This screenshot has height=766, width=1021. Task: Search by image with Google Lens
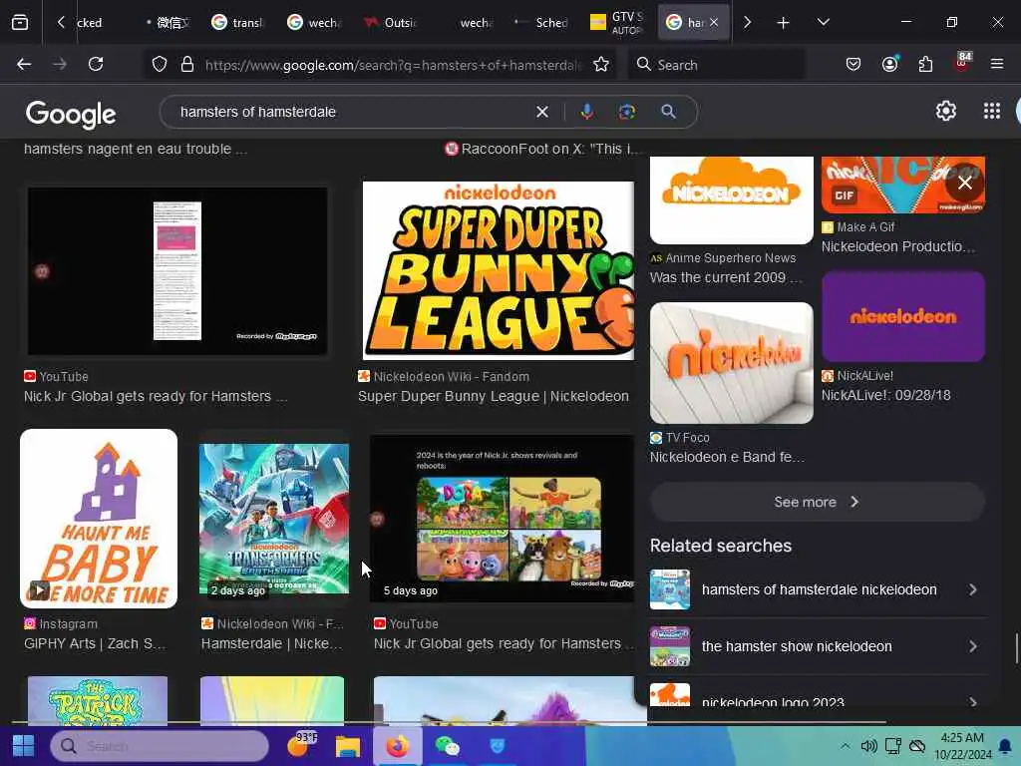tap(627, 112)
